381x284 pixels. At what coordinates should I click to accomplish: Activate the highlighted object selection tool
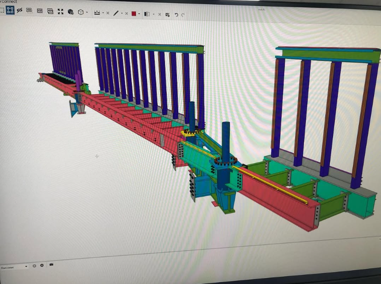(10, 11)
